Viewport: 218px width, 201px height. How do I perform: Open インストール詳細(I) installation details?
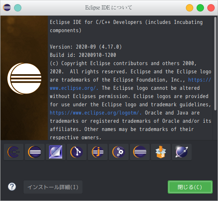(x=53, y=187)
